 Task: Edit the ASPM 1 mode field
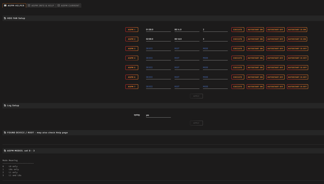[215, 29]
